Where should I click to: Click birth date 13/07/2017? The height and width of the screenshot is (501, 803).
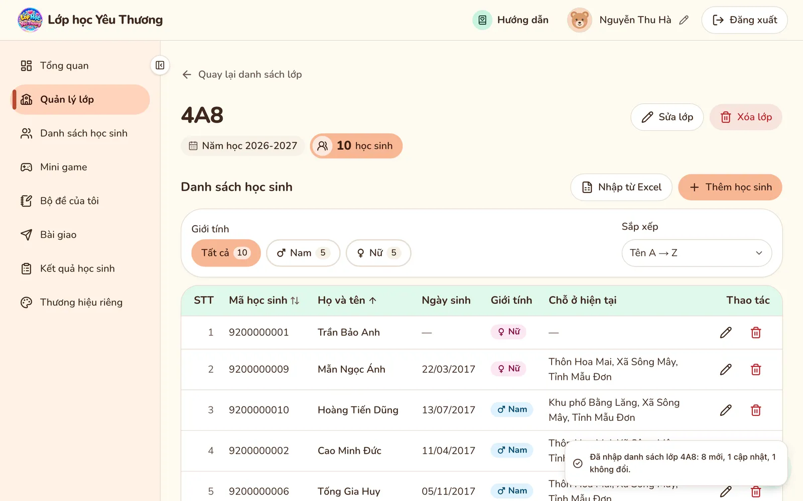coord(448,410)
